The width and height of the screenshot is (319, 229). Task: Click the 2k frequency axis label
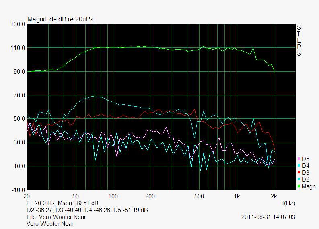(274, 196)
